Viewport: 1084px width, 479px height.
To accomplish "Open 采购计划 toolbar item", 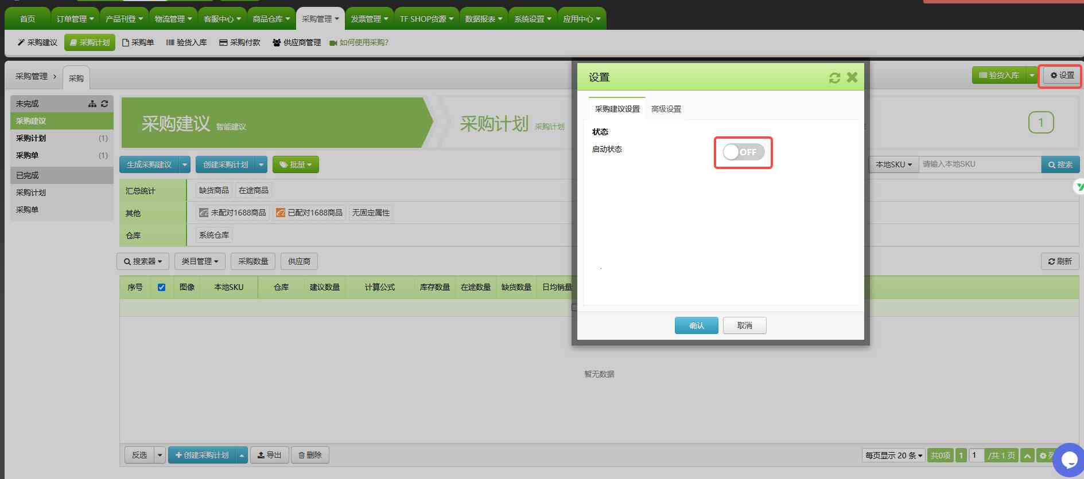I will pos(90,42).
